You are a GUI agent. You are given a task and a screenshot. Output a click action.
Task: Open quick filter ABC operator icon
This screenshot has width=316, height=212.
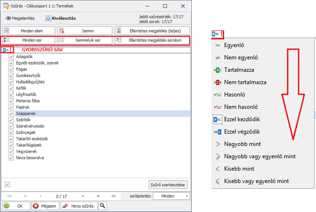6,49
